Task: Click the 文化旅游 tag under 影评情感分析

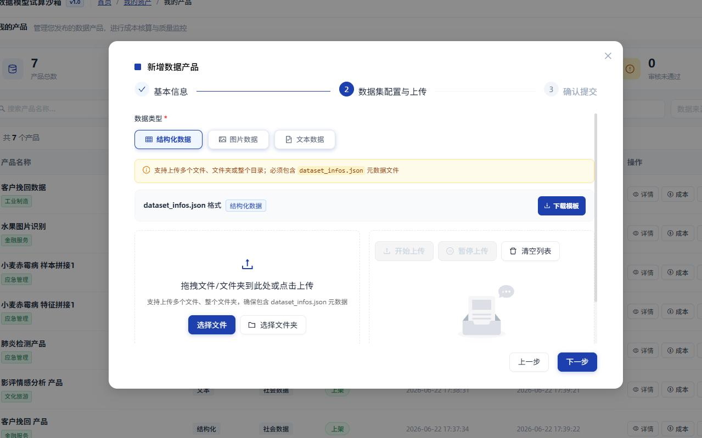Action: coord(16,396)
